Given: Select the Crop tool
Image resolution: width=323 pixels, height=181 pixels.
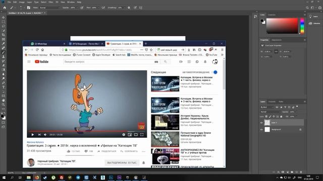Looking at the screenshot, I should [4, 35].
